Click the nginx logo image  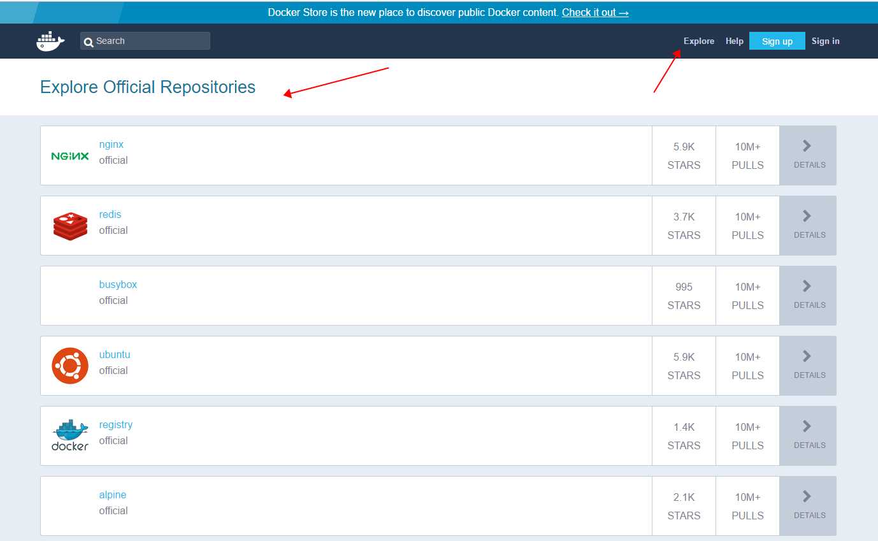coord(70,155)
